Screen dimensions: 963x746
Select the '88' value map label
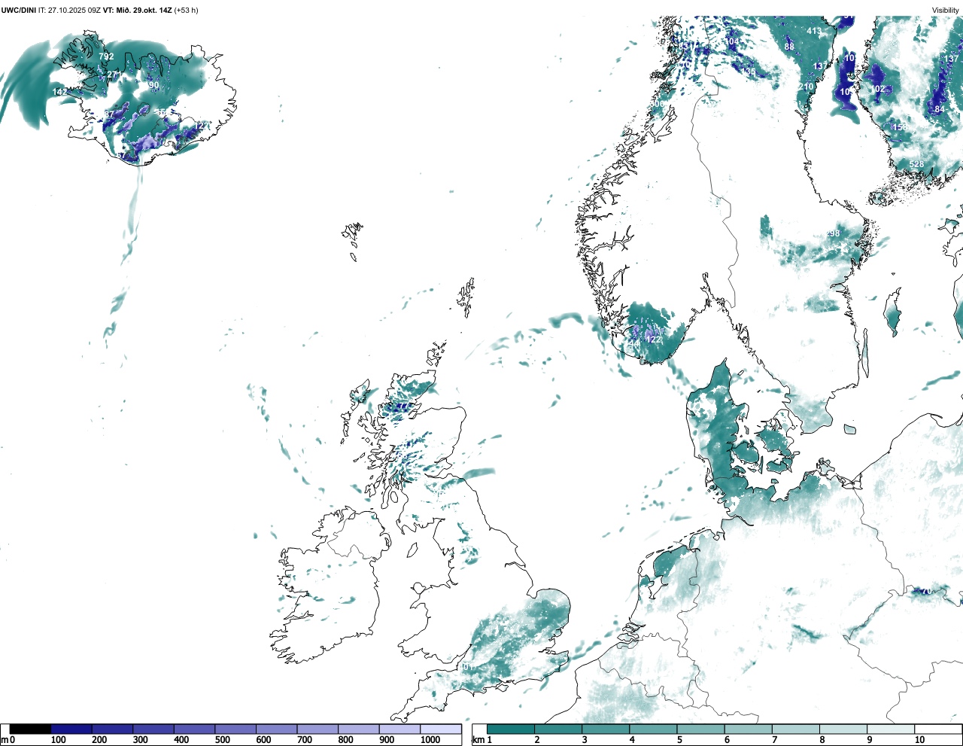click(x=789, y=47)
